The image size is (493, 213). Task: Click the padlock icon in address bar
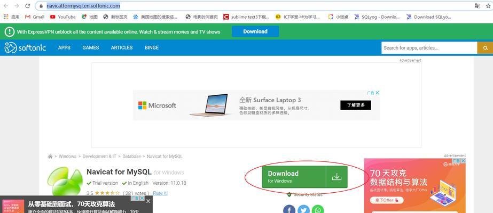click(41, 6)
